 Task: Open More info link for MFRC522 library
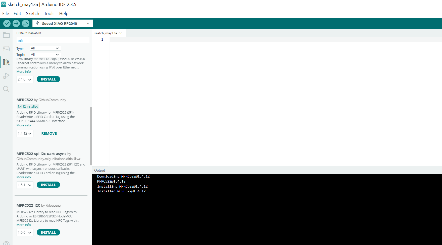[24, 125]
